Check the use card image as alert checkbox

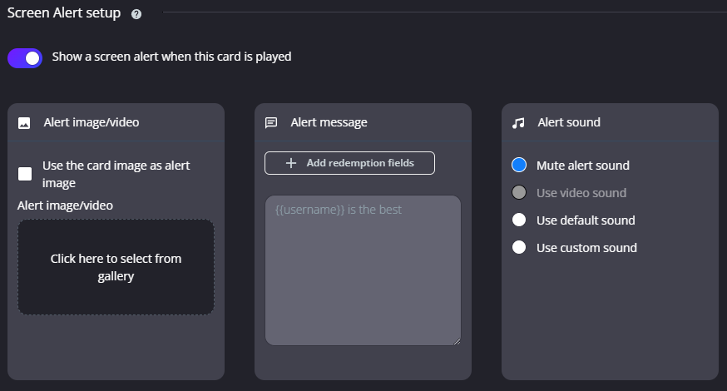[26, 174]
